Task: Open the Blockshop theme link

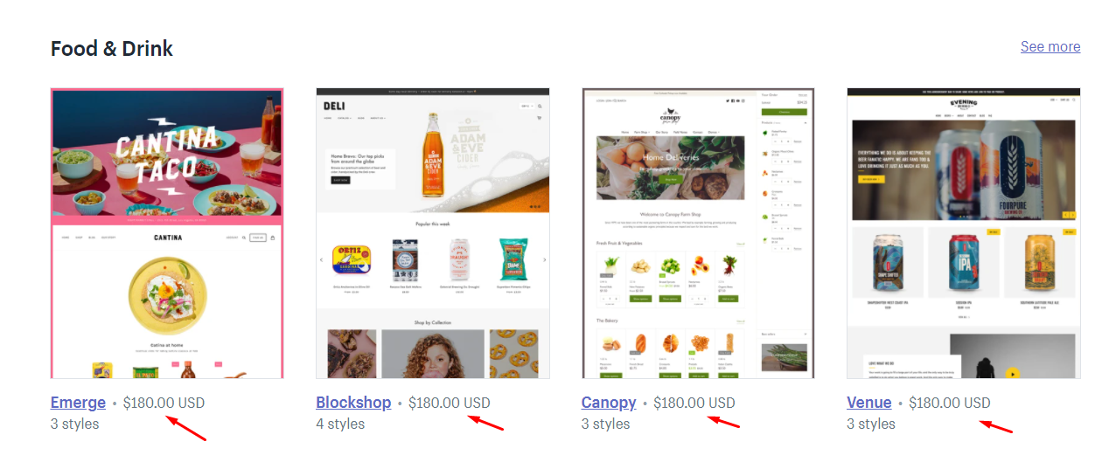Action: pos(353,403)
